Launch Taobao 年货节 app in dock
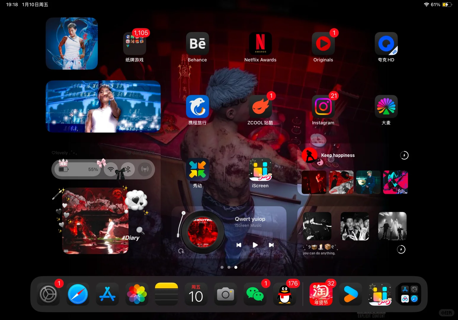 (x=321, y=294)
